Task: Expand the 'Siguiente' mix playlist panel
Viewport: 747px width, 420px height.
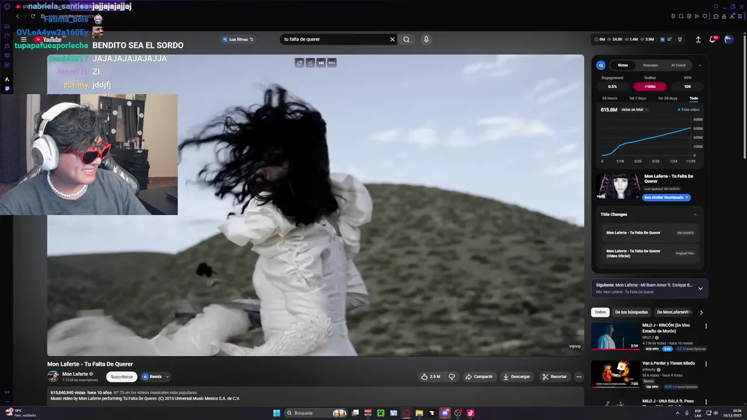Action: (x=700, y=288)
